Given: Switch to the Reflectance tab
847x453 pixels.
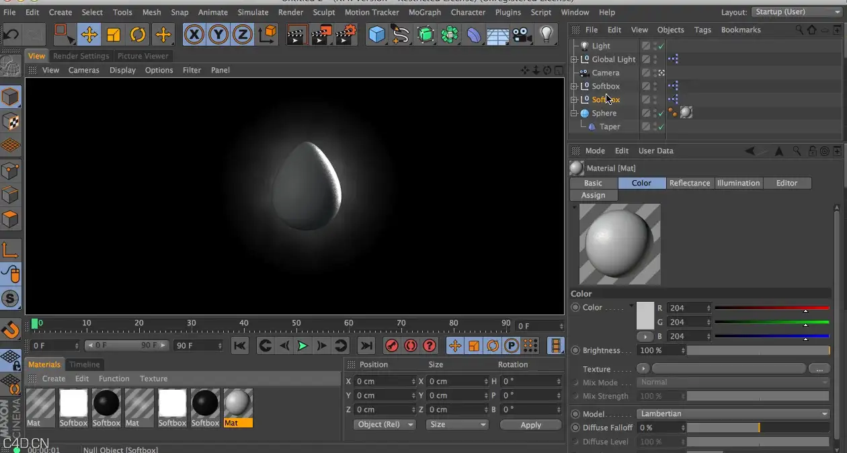Looking at the screenshot, I should [x=690, y=183].
